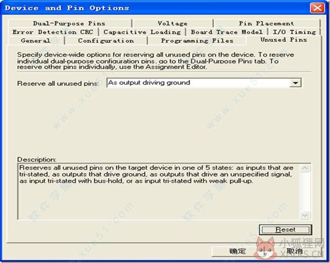Image resolution: width=330 pixels, height=263 pixels.
Task: Select the Pin Placement tab
Action: pos(266,23)
